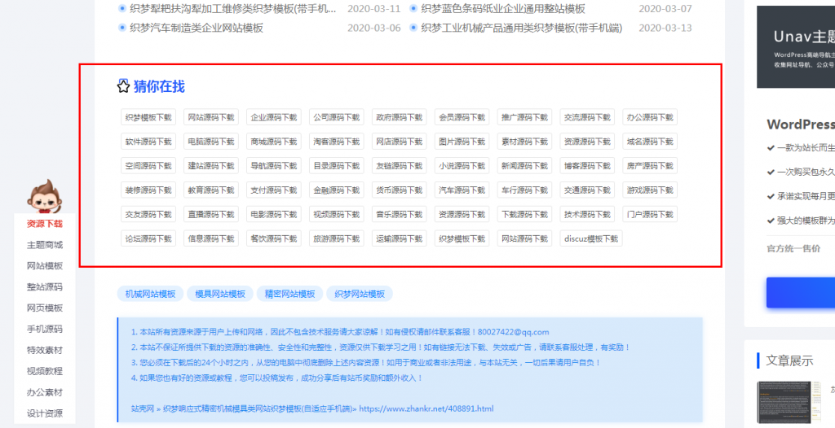Open the 织梦蓝色条码纸业企业通用整站模板 link
This screenshot has height=428, width=835.
(502, 8)
